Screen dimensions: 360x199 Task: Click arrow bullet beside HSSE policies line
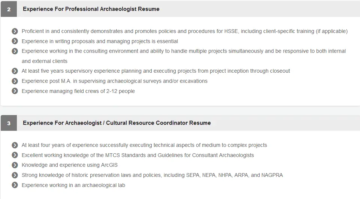coord(15,31)
